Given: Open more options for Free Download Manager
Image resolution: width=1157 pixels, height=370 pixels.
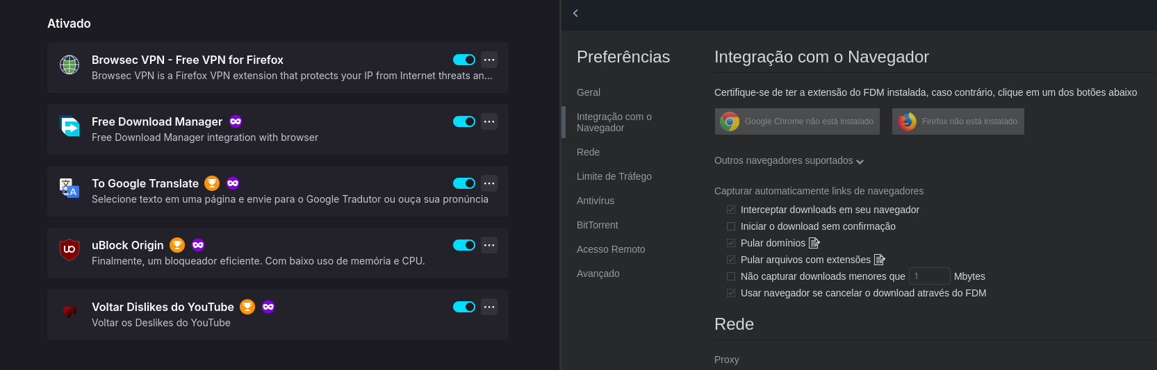Looking at the screenshot, I should coord(489,121).
